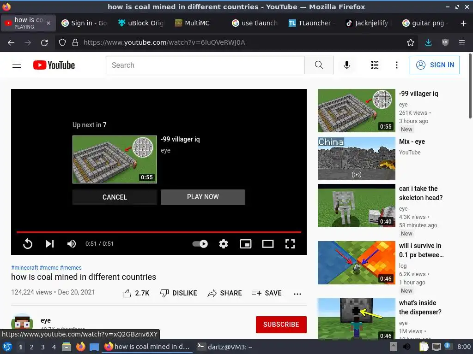The height and width of the screenshot is (354, 473).
Task: Open Firefox downloads panel
Action: point(428,42)
